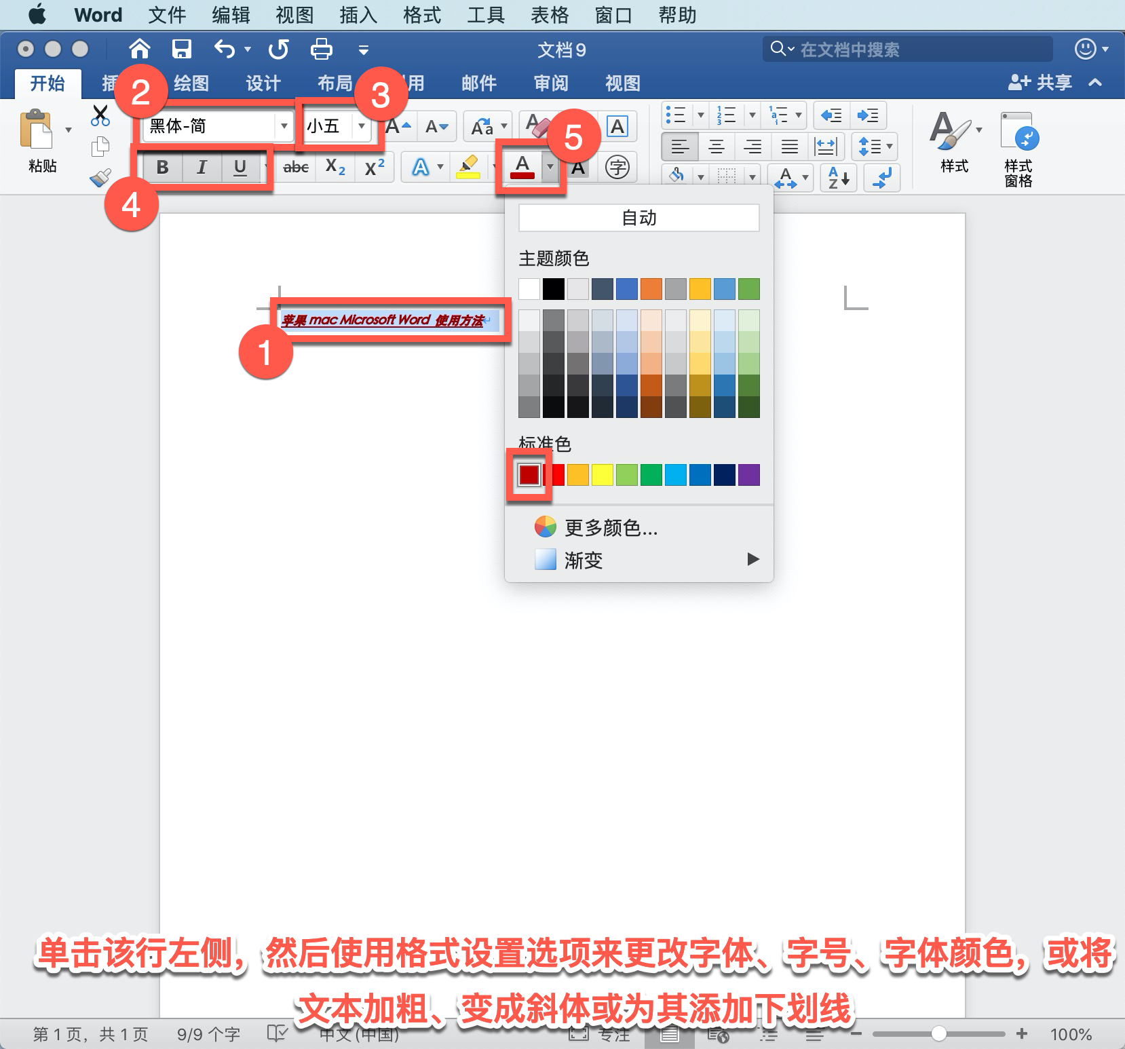1125x1049 pixels.
Task: Open the 样式 styles gallery
Action: (x=955, y=142)
